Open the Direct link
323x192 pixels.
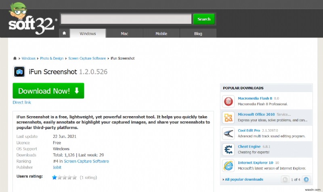pyautogui.click(x=22, y=102)
